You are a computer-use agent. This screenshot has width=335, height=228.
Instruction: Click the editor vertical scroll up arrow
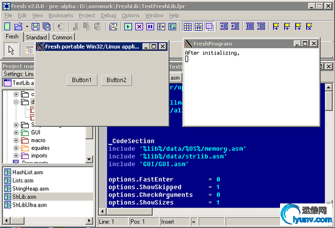pyautogui.click(x=328, y=87)
